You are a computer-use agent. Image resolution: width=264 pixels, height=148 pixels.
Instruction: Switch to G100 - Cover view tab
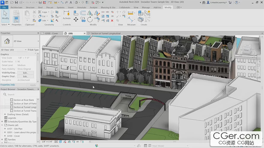(x=51, y=33)
